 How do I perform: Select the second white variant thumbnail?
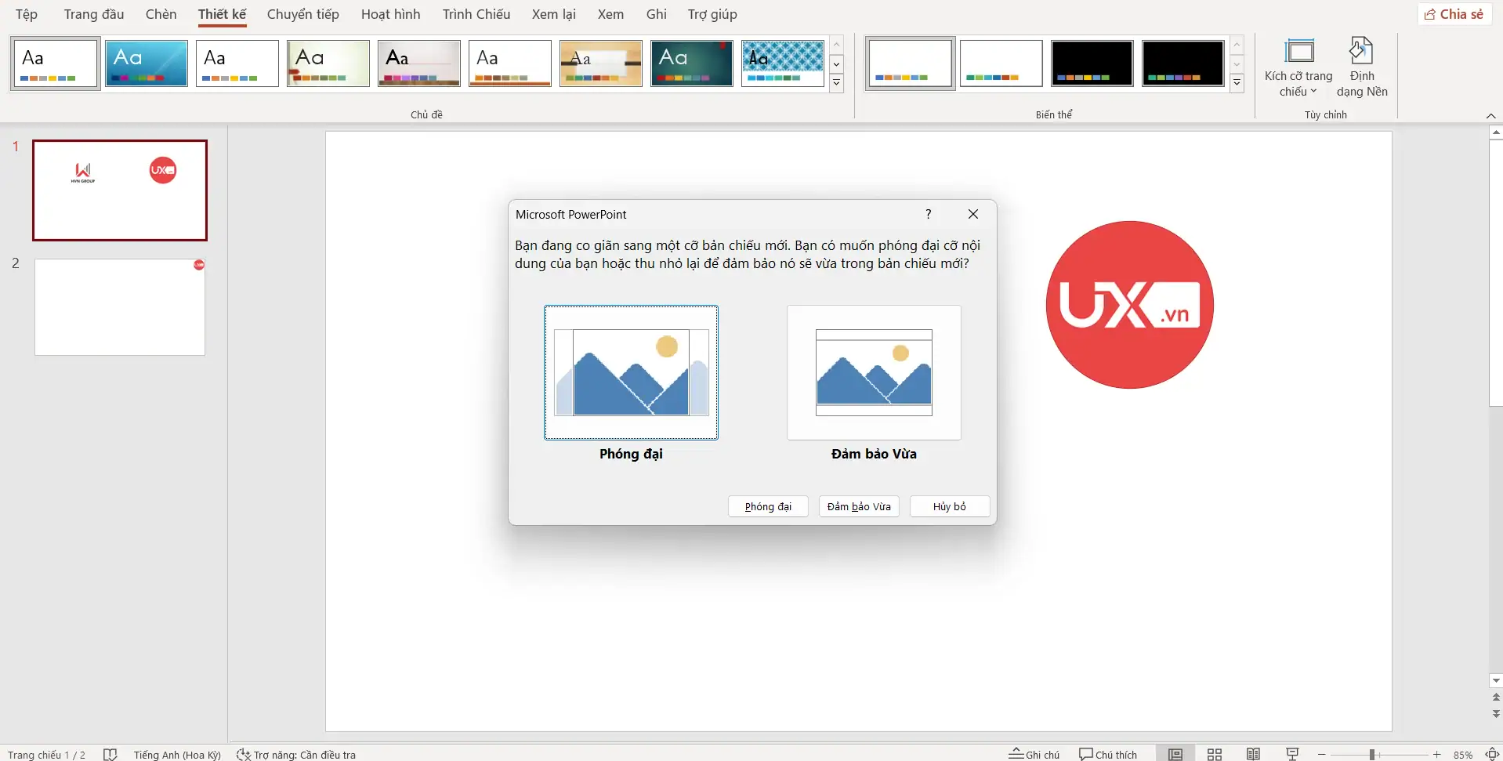click(x=1001, y=63)
